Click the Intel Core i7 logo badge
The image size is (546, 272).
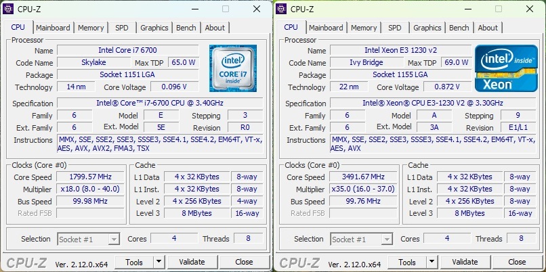point(233,68)
